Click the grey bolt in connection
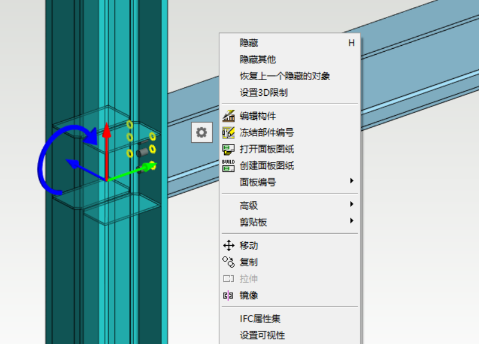 point(142,152)
